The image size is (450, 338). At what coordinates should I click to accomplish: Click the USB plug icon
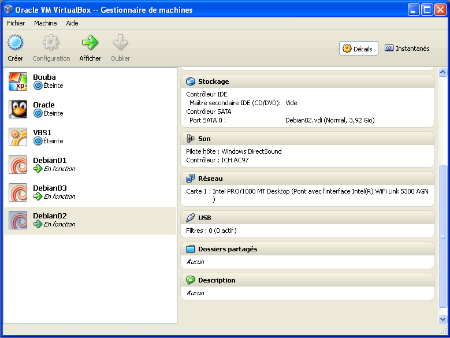tap(190, 218)
